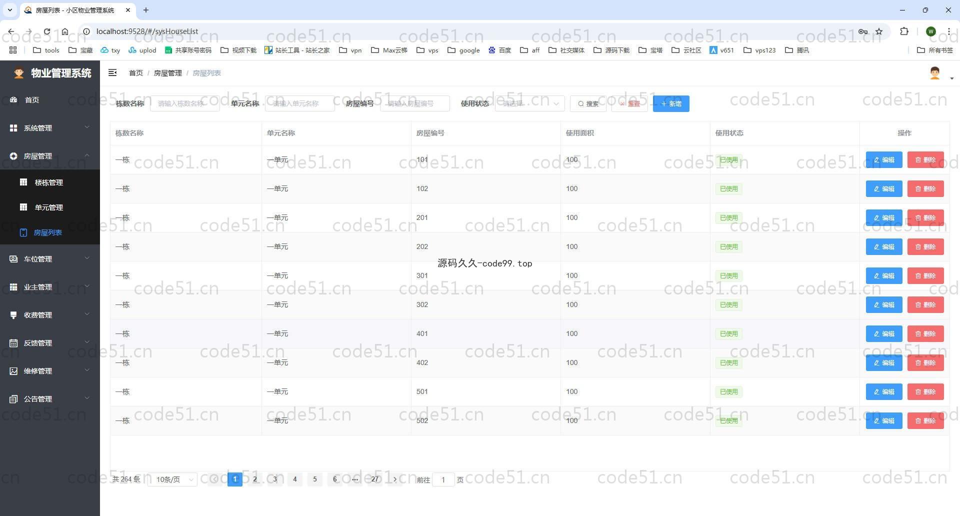Delete room 202 with its 删除 button
Image resolution: width=960 pixels, height=516 pixels.
[925, 247]
